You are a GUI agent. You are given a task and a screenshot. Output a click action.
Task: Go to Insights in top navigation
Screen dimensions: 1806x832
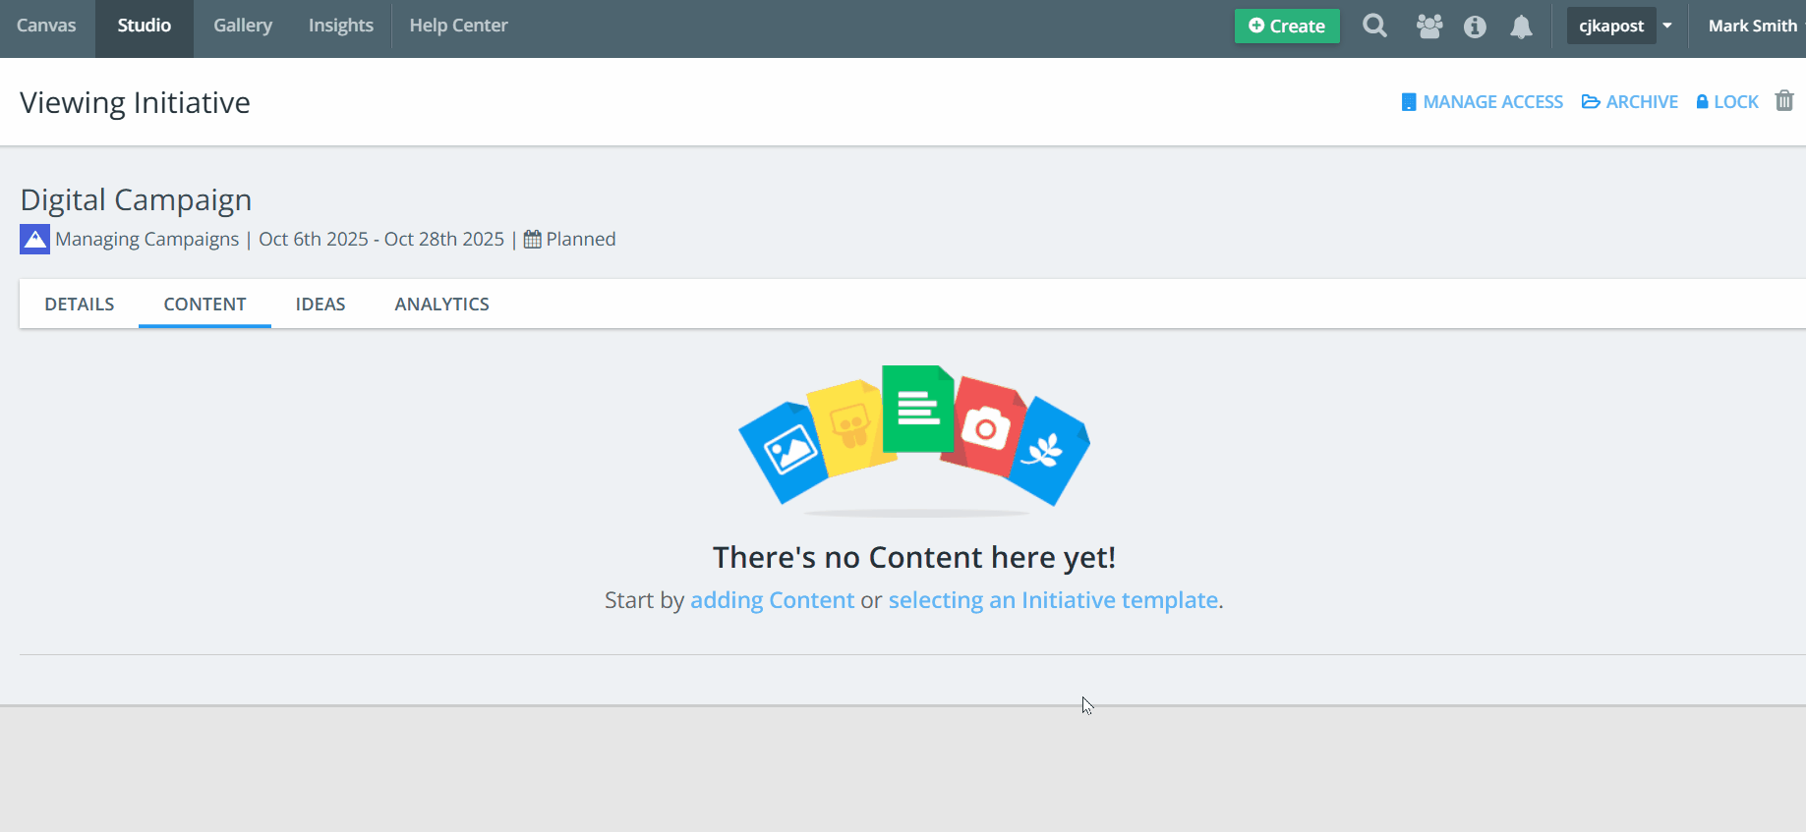coord(340,27)
